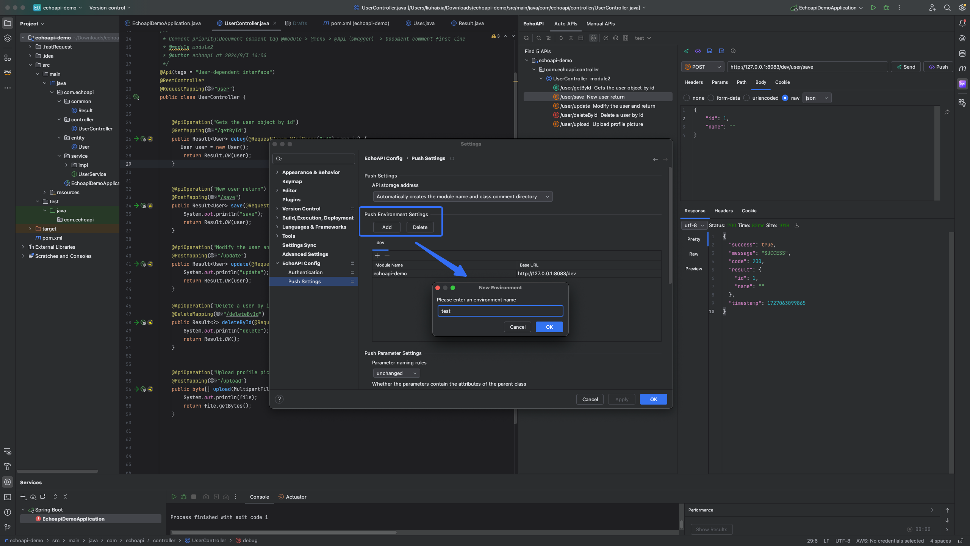Refresh the EchoAPI API list

(526, 38)
